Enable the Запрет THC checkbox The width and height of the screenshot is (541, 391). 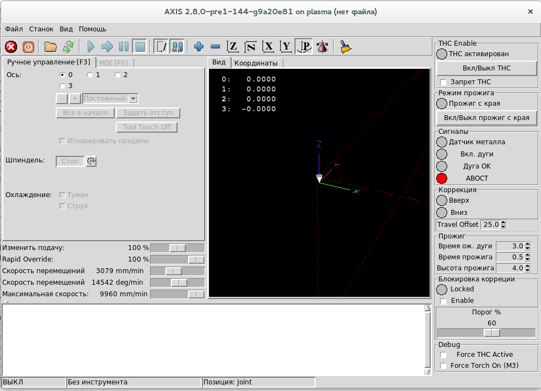point(443,82)
